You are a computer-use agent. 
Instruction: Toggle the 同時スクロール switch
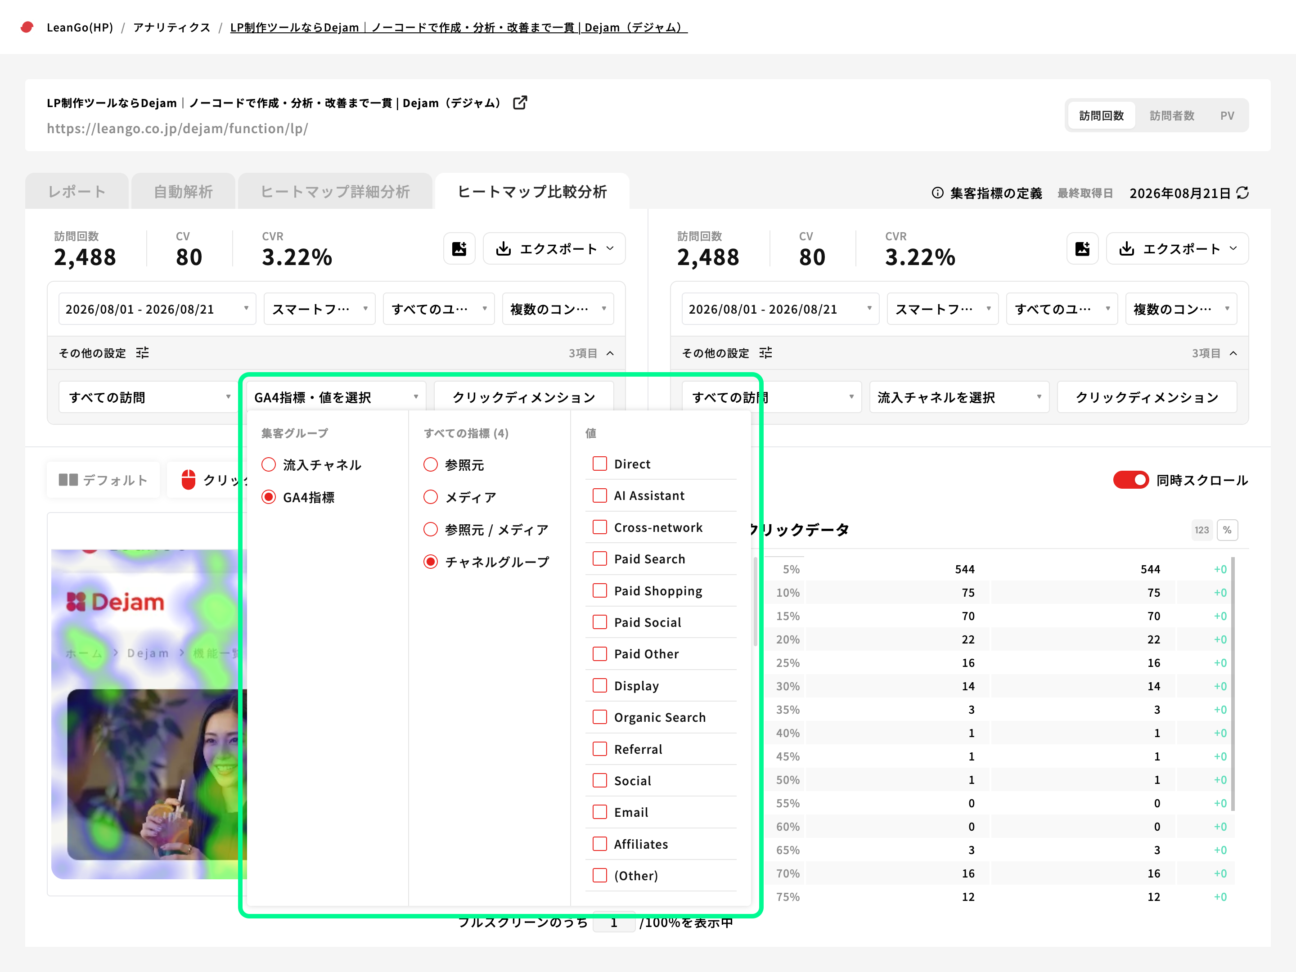[1131, 480]
